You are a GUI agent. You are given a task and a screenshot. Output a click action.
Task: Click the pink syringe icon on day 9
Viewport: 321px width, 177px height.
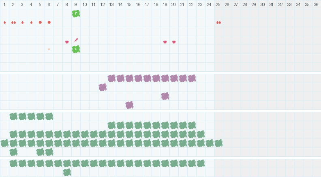[x=76, y=40]
